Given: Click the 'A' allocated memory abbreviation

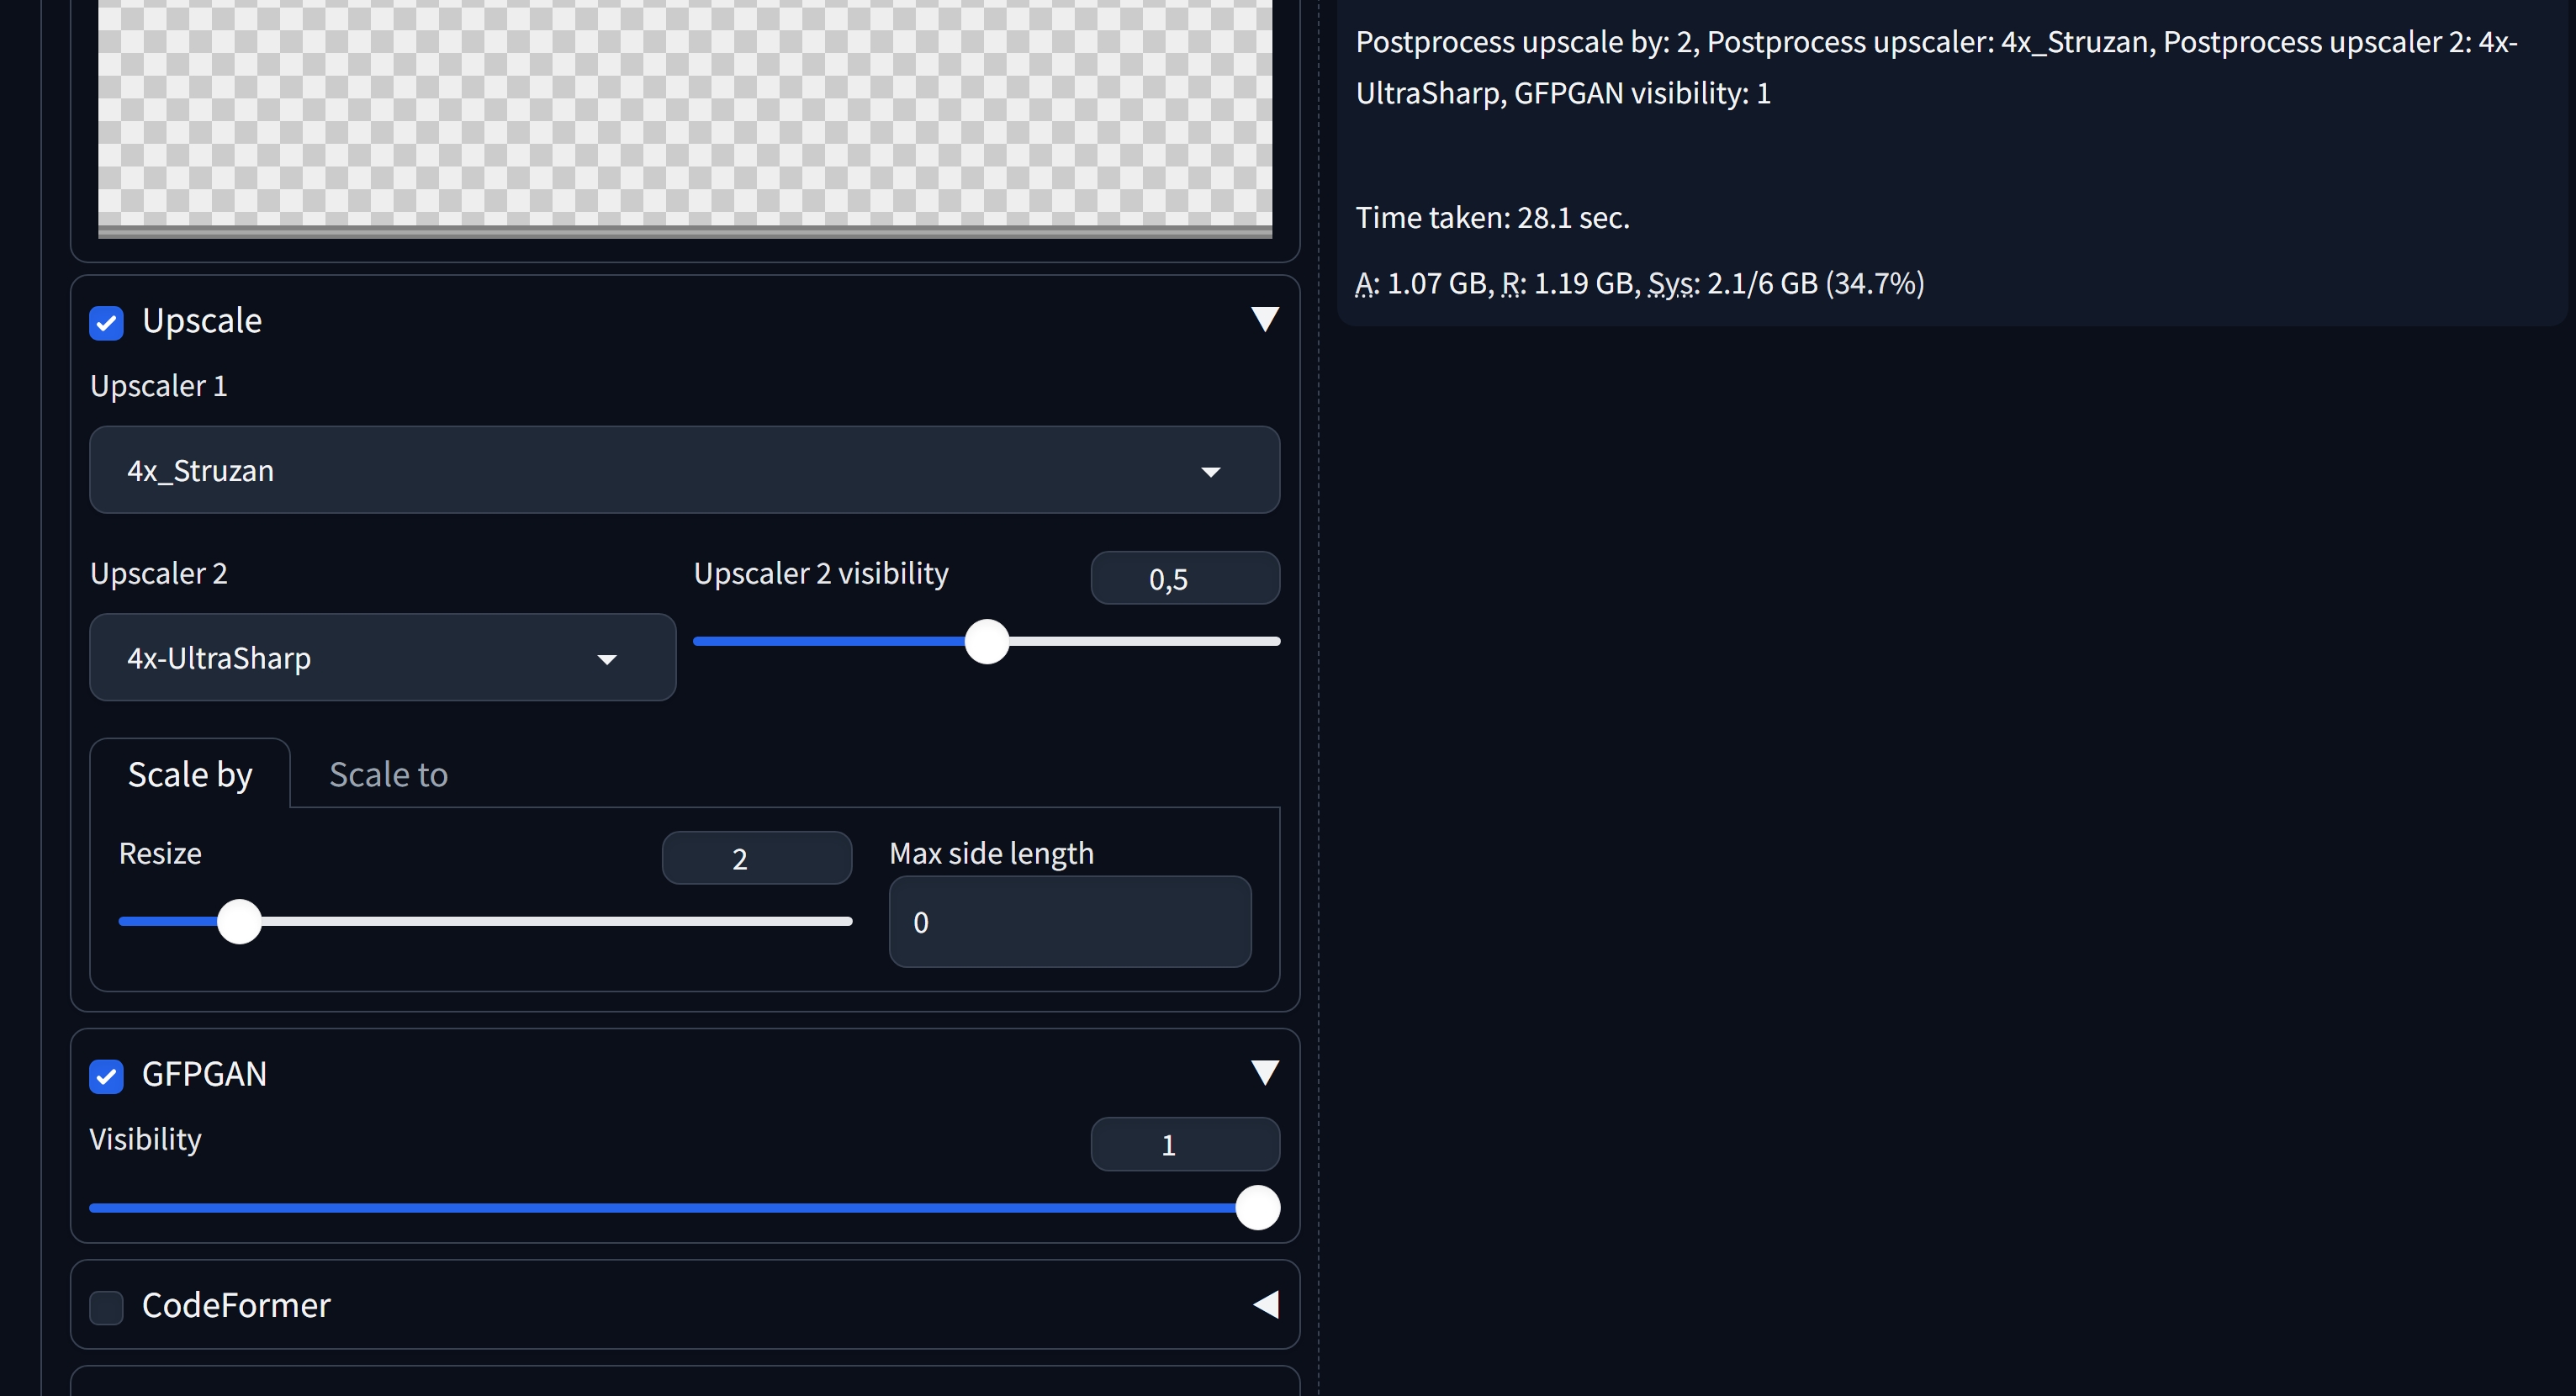Looking at the screenshot, I should pos(1364,283).
